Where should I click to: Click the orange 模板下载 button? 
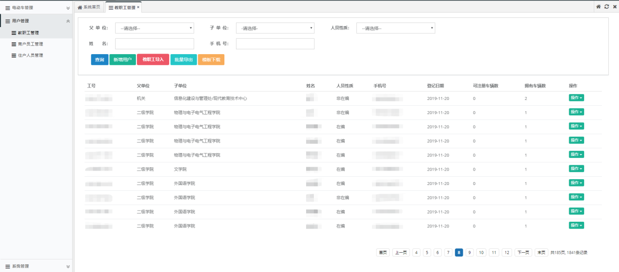211,60
